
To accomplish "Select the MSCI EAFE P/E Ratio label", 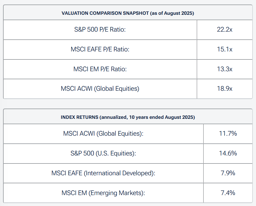I will 100,49.
